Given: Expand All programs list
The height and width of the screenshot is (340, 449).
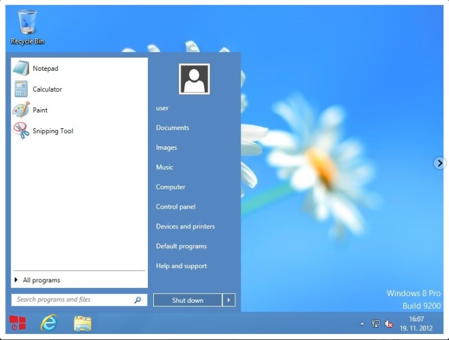Looking at the screenshot, I should click(41, 280).
